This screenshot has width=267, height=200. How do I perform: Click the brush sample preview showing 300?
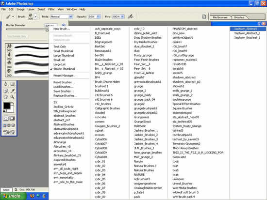click(30, 16)
